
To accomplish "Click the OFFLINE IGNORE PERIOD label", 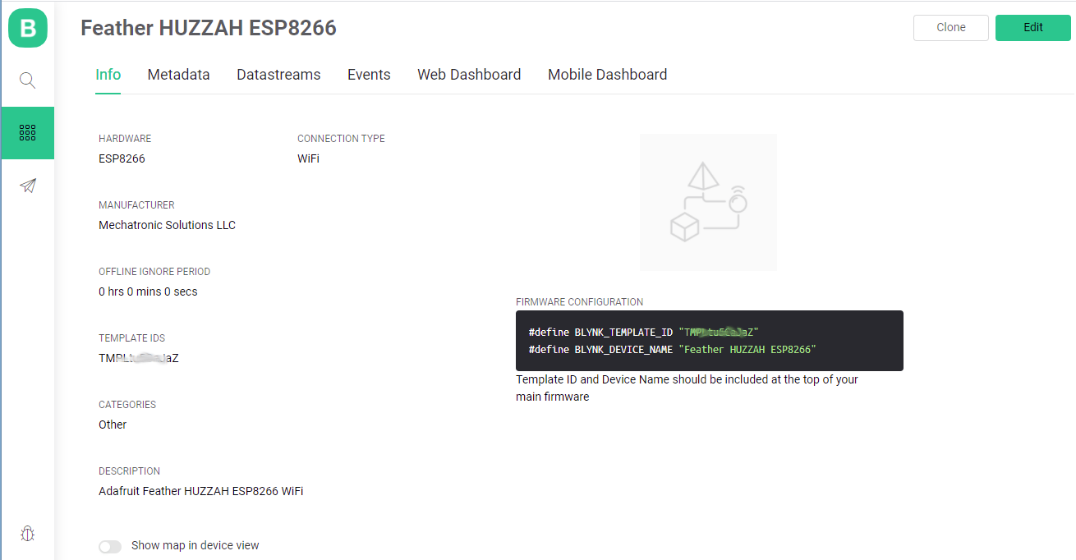I will (154, 272).
